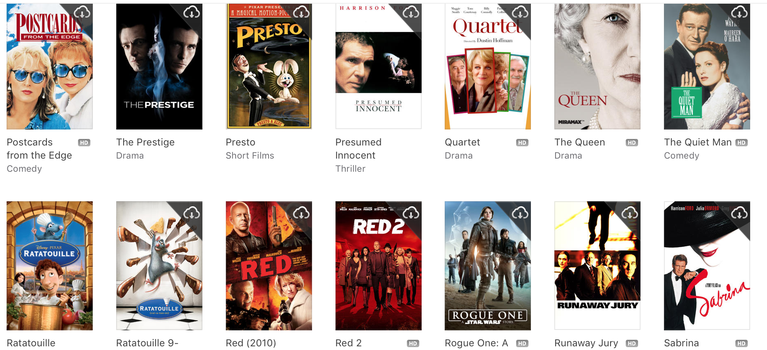Download Runaway Jury using cloud icon
The height and width of the screenshot is (350, 767).
point(630,213)
